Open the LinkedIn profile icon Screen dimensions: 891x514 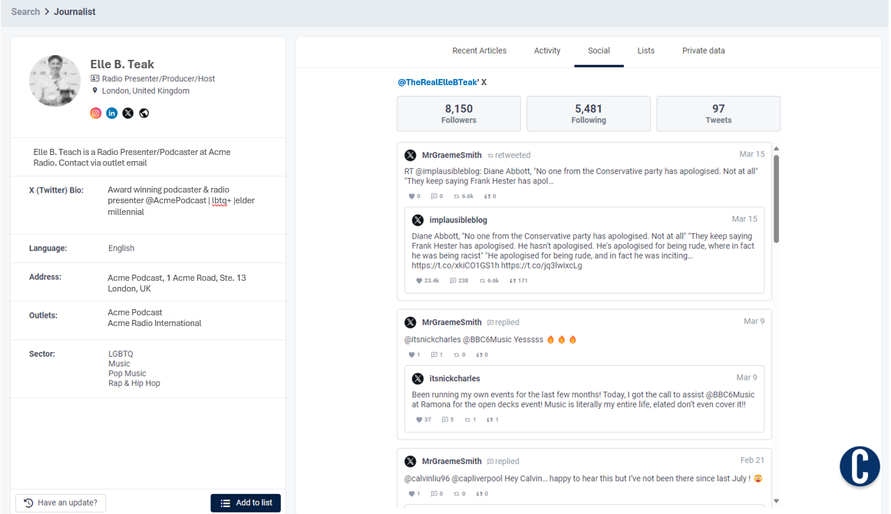pyautogui.click(x=112, y=114)
